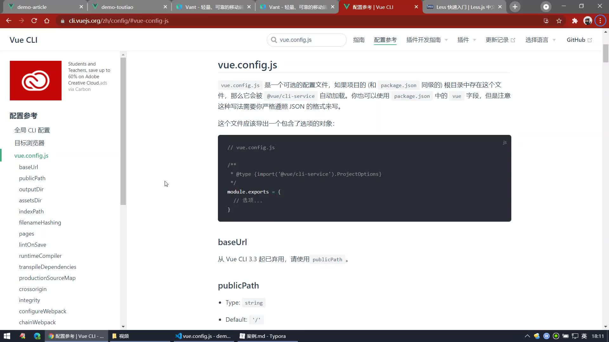
Task: Jump to filenameHashing in sidebar
Action: click(40, 223)
